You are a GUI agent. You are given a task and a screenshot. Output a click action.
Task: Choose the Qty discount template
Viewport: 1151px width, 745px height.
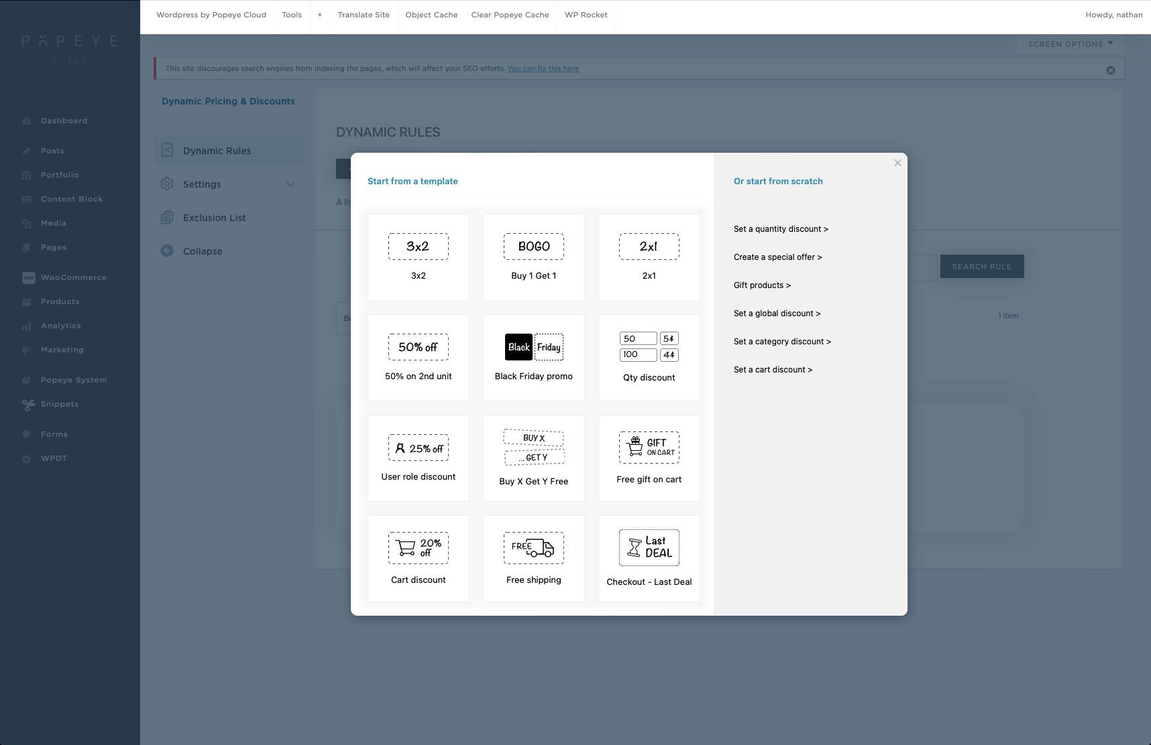(x=649, y=358)
